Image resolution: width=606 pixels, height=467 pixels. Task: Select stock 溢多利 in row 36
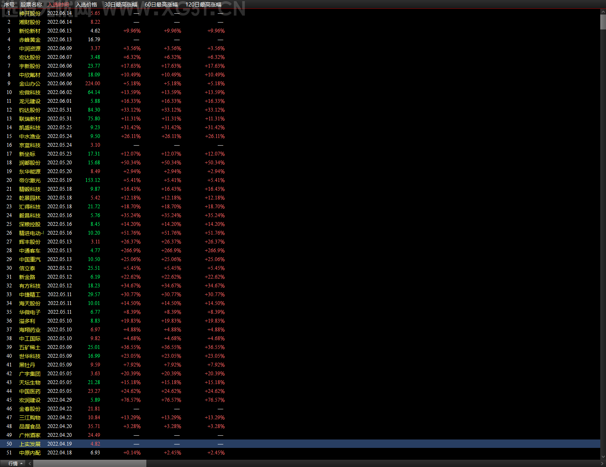pos(27,321)
